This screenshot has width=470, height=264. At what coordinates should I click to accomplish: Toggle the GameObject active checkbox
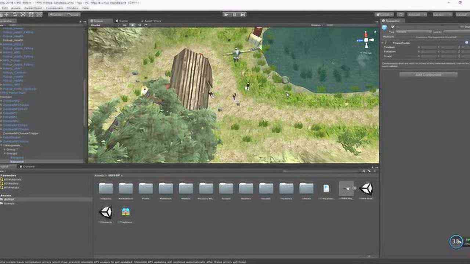click(393, 27)
